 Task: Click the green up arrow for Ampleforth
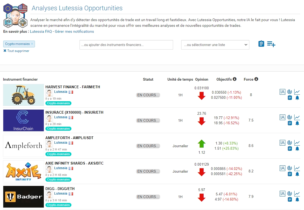pyautogui.click(x=202, y=144)
